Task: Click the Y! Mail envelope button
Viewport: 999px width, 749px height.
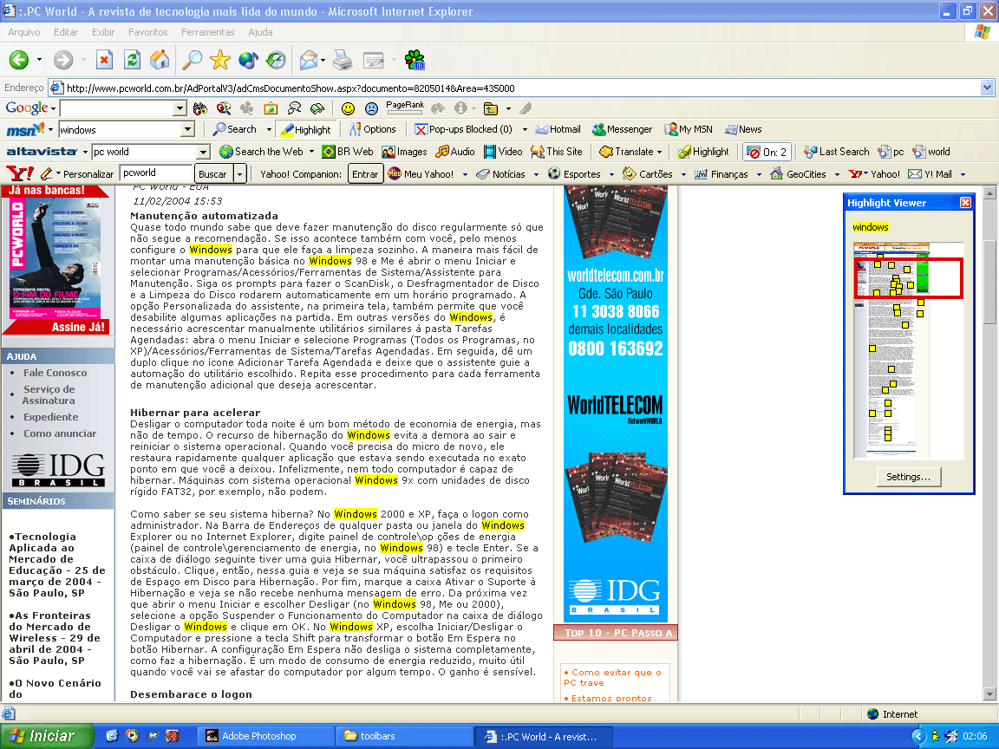Action: pos(930,174)
